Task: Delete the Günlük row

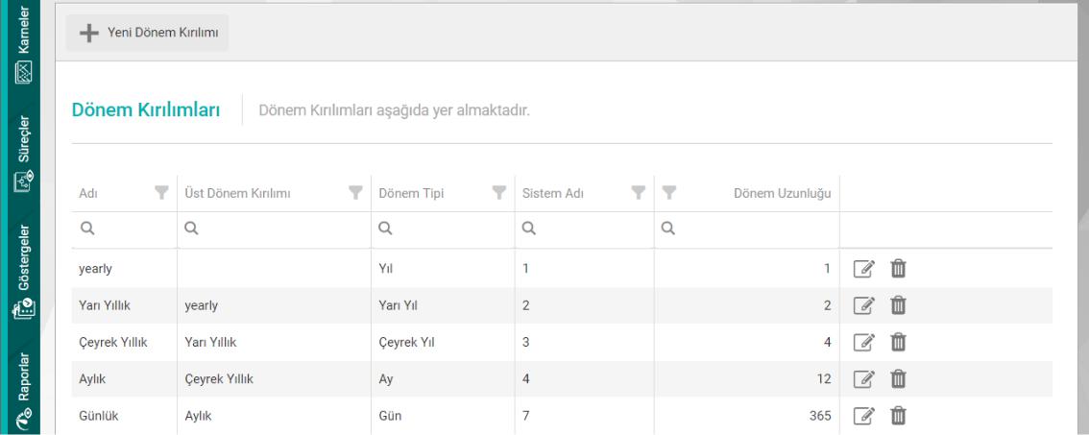Action: pos(899,416)
